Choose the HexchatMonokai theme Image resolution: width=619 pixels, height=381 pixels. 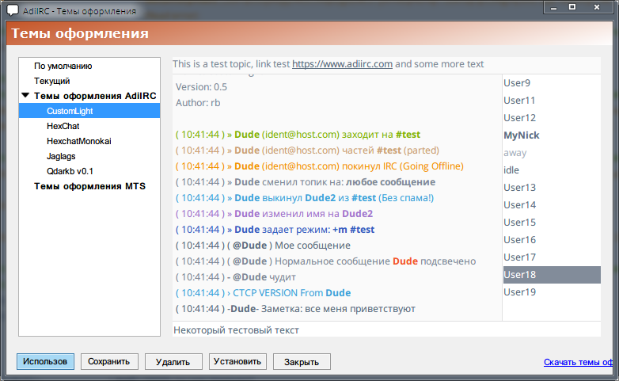point(79,141)
